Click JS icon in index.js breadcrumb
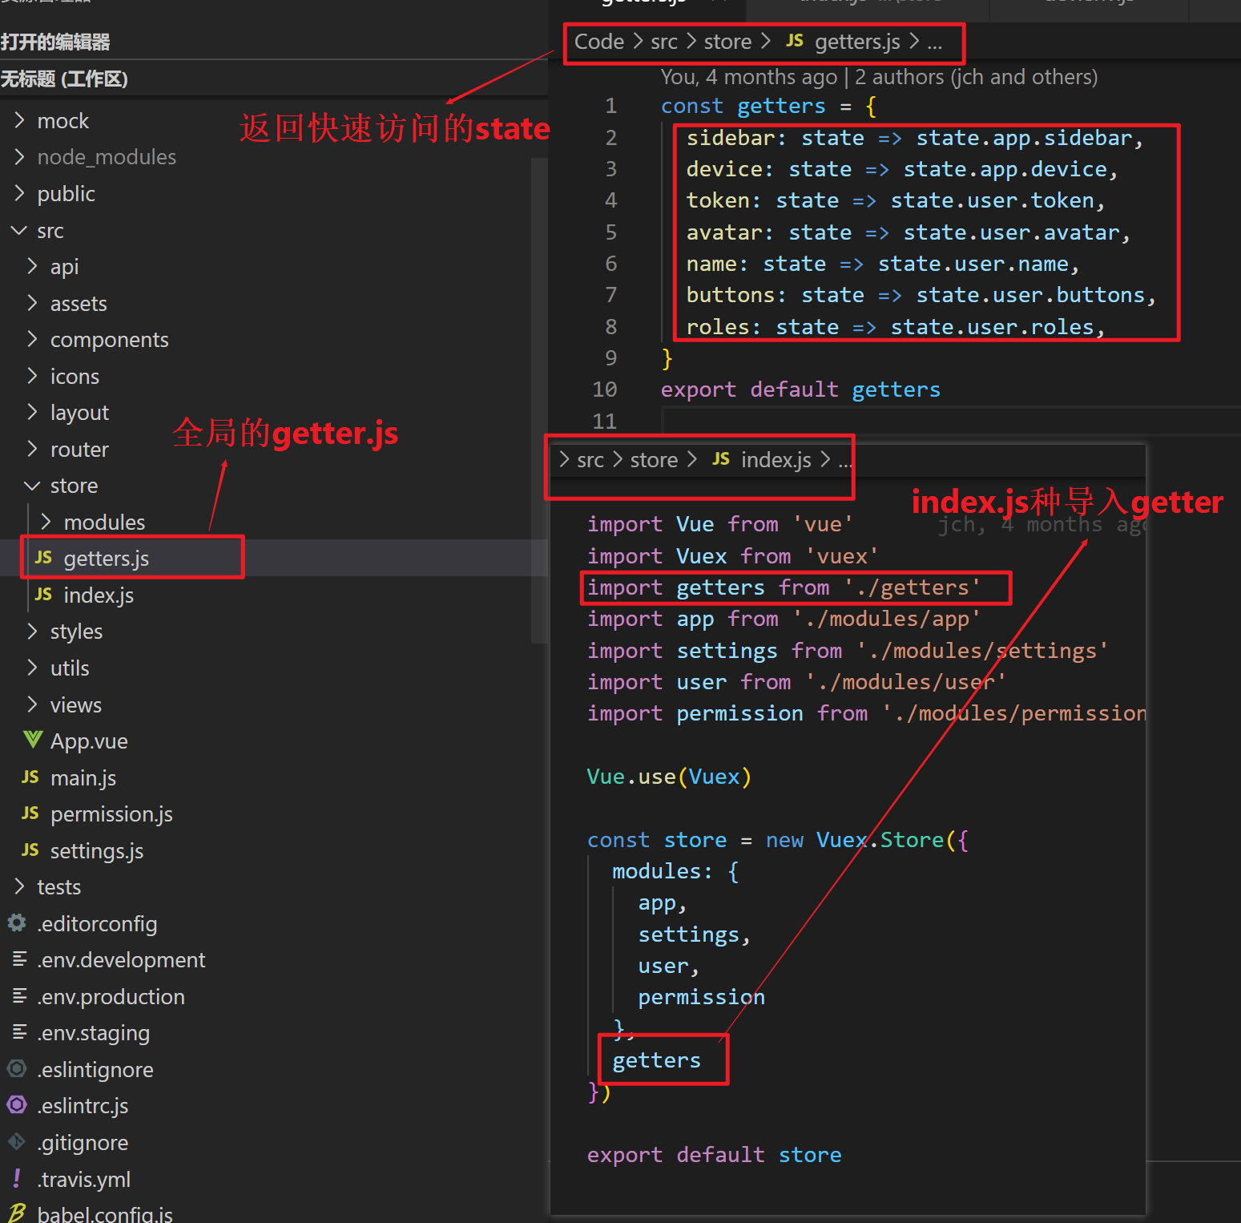 tap(721, 459)
